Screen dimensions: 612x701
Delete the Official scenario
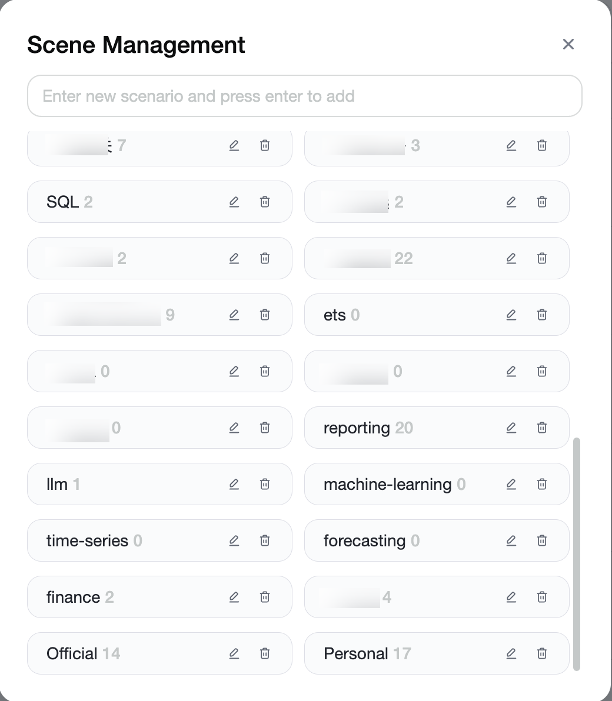[x=265, y=653]
